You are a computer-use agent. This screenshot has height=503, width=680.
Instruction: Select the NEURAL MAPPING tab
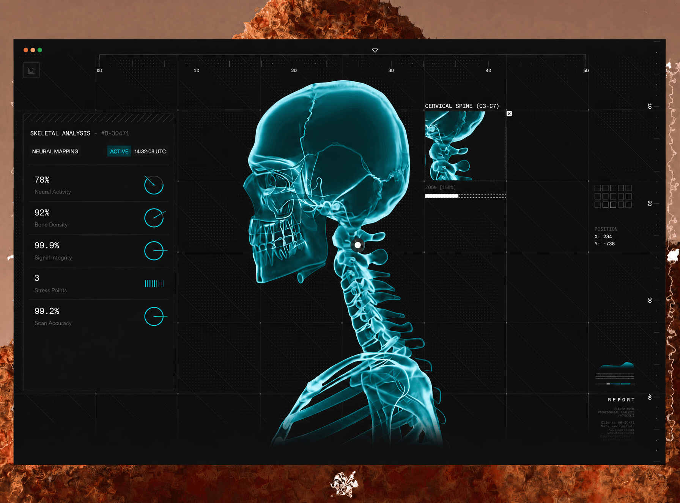[55, 152]
